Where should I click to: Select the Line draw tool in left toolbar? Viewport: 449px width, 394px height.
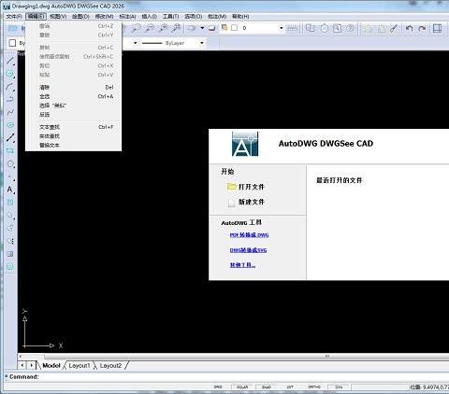coord(10,61)
